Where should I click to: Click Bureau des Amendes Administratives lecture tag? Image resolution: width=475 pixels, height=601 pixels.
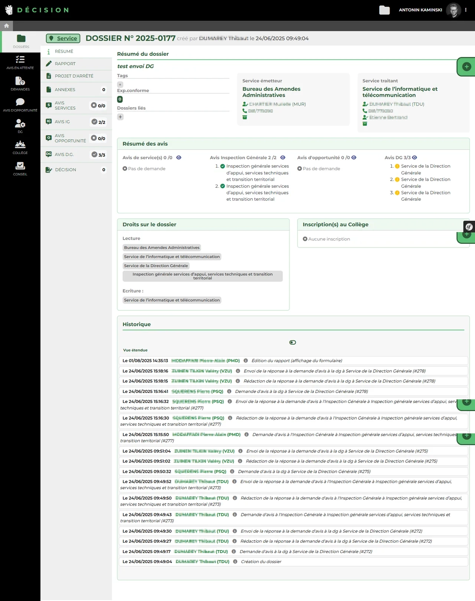162,248
